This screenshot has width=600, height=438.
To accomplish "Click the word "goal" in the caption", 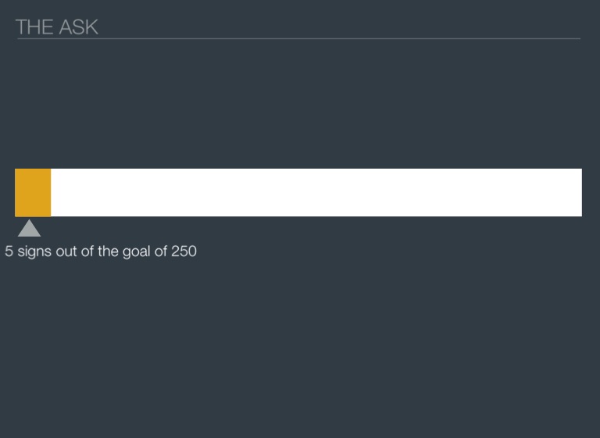I will (x=137, y=251).
